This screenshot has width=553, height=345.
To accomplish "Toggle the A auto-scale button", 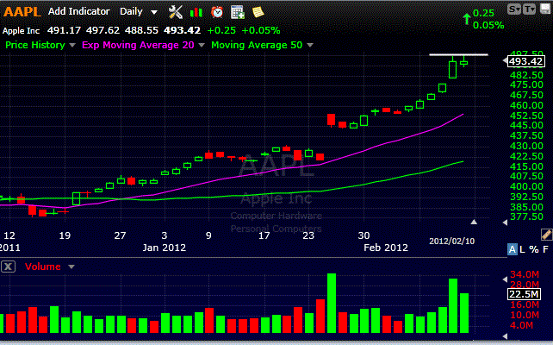I will click(x=512, y=249).
